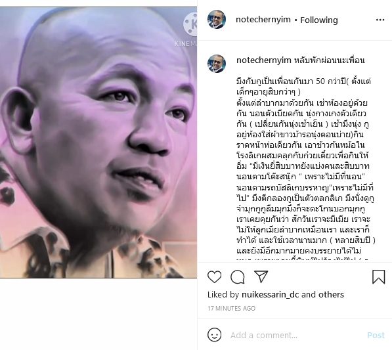
Task: Share post with paper plane icon
Action: click(261, 276)
